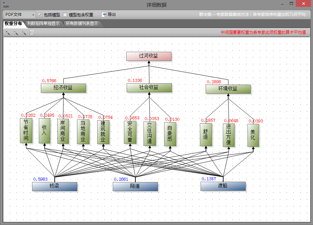The image size is (313, 225).
Task: Click the zoom out magnifier icon
Action: pyautogui.click(x=16, y=32)
